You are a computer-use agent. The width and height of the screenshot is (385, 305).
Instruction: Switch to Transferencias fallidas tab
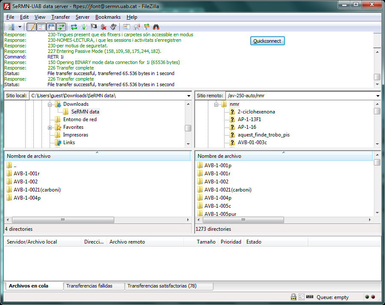[89, 286]
